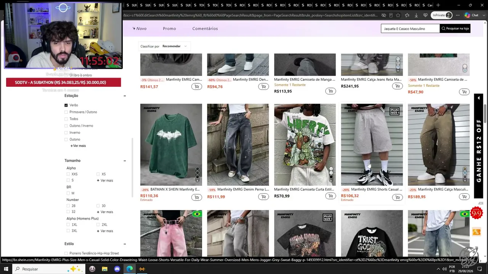Open Manfinity EMRG Camiseta Curta Estil product title
The width and height of the screenshot is (488, 274).
click(305, 190)
